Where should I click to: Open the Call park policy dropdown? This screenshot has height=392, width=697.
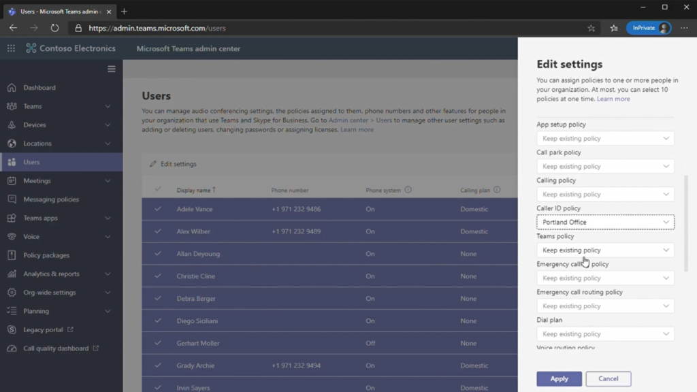coord(605,166)
